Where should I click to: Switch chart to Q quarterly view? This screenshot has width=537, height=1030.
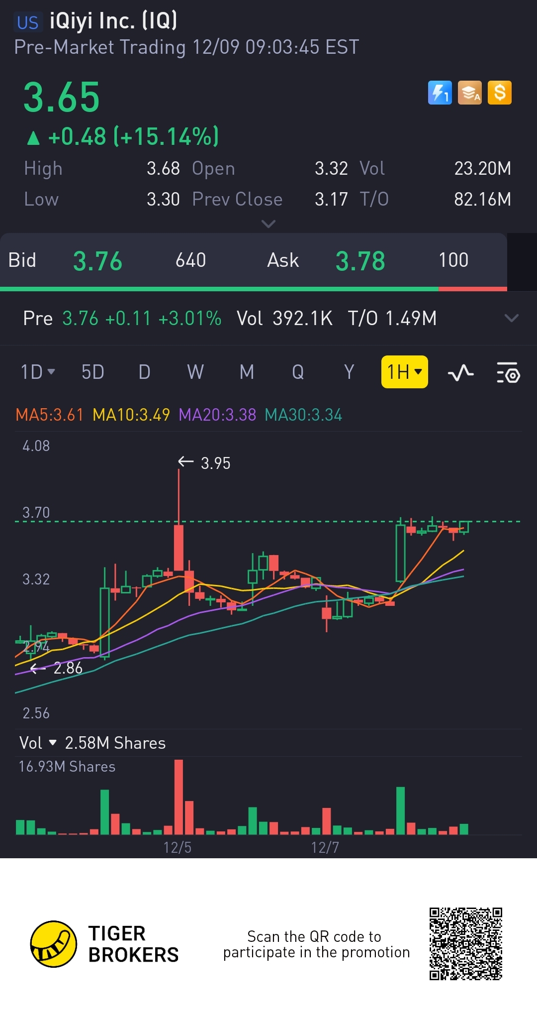point(298,372)
